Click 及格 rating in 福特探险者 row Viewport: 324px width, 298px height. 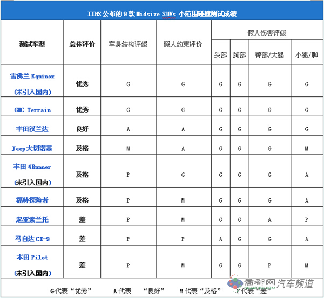pos(82,200)
